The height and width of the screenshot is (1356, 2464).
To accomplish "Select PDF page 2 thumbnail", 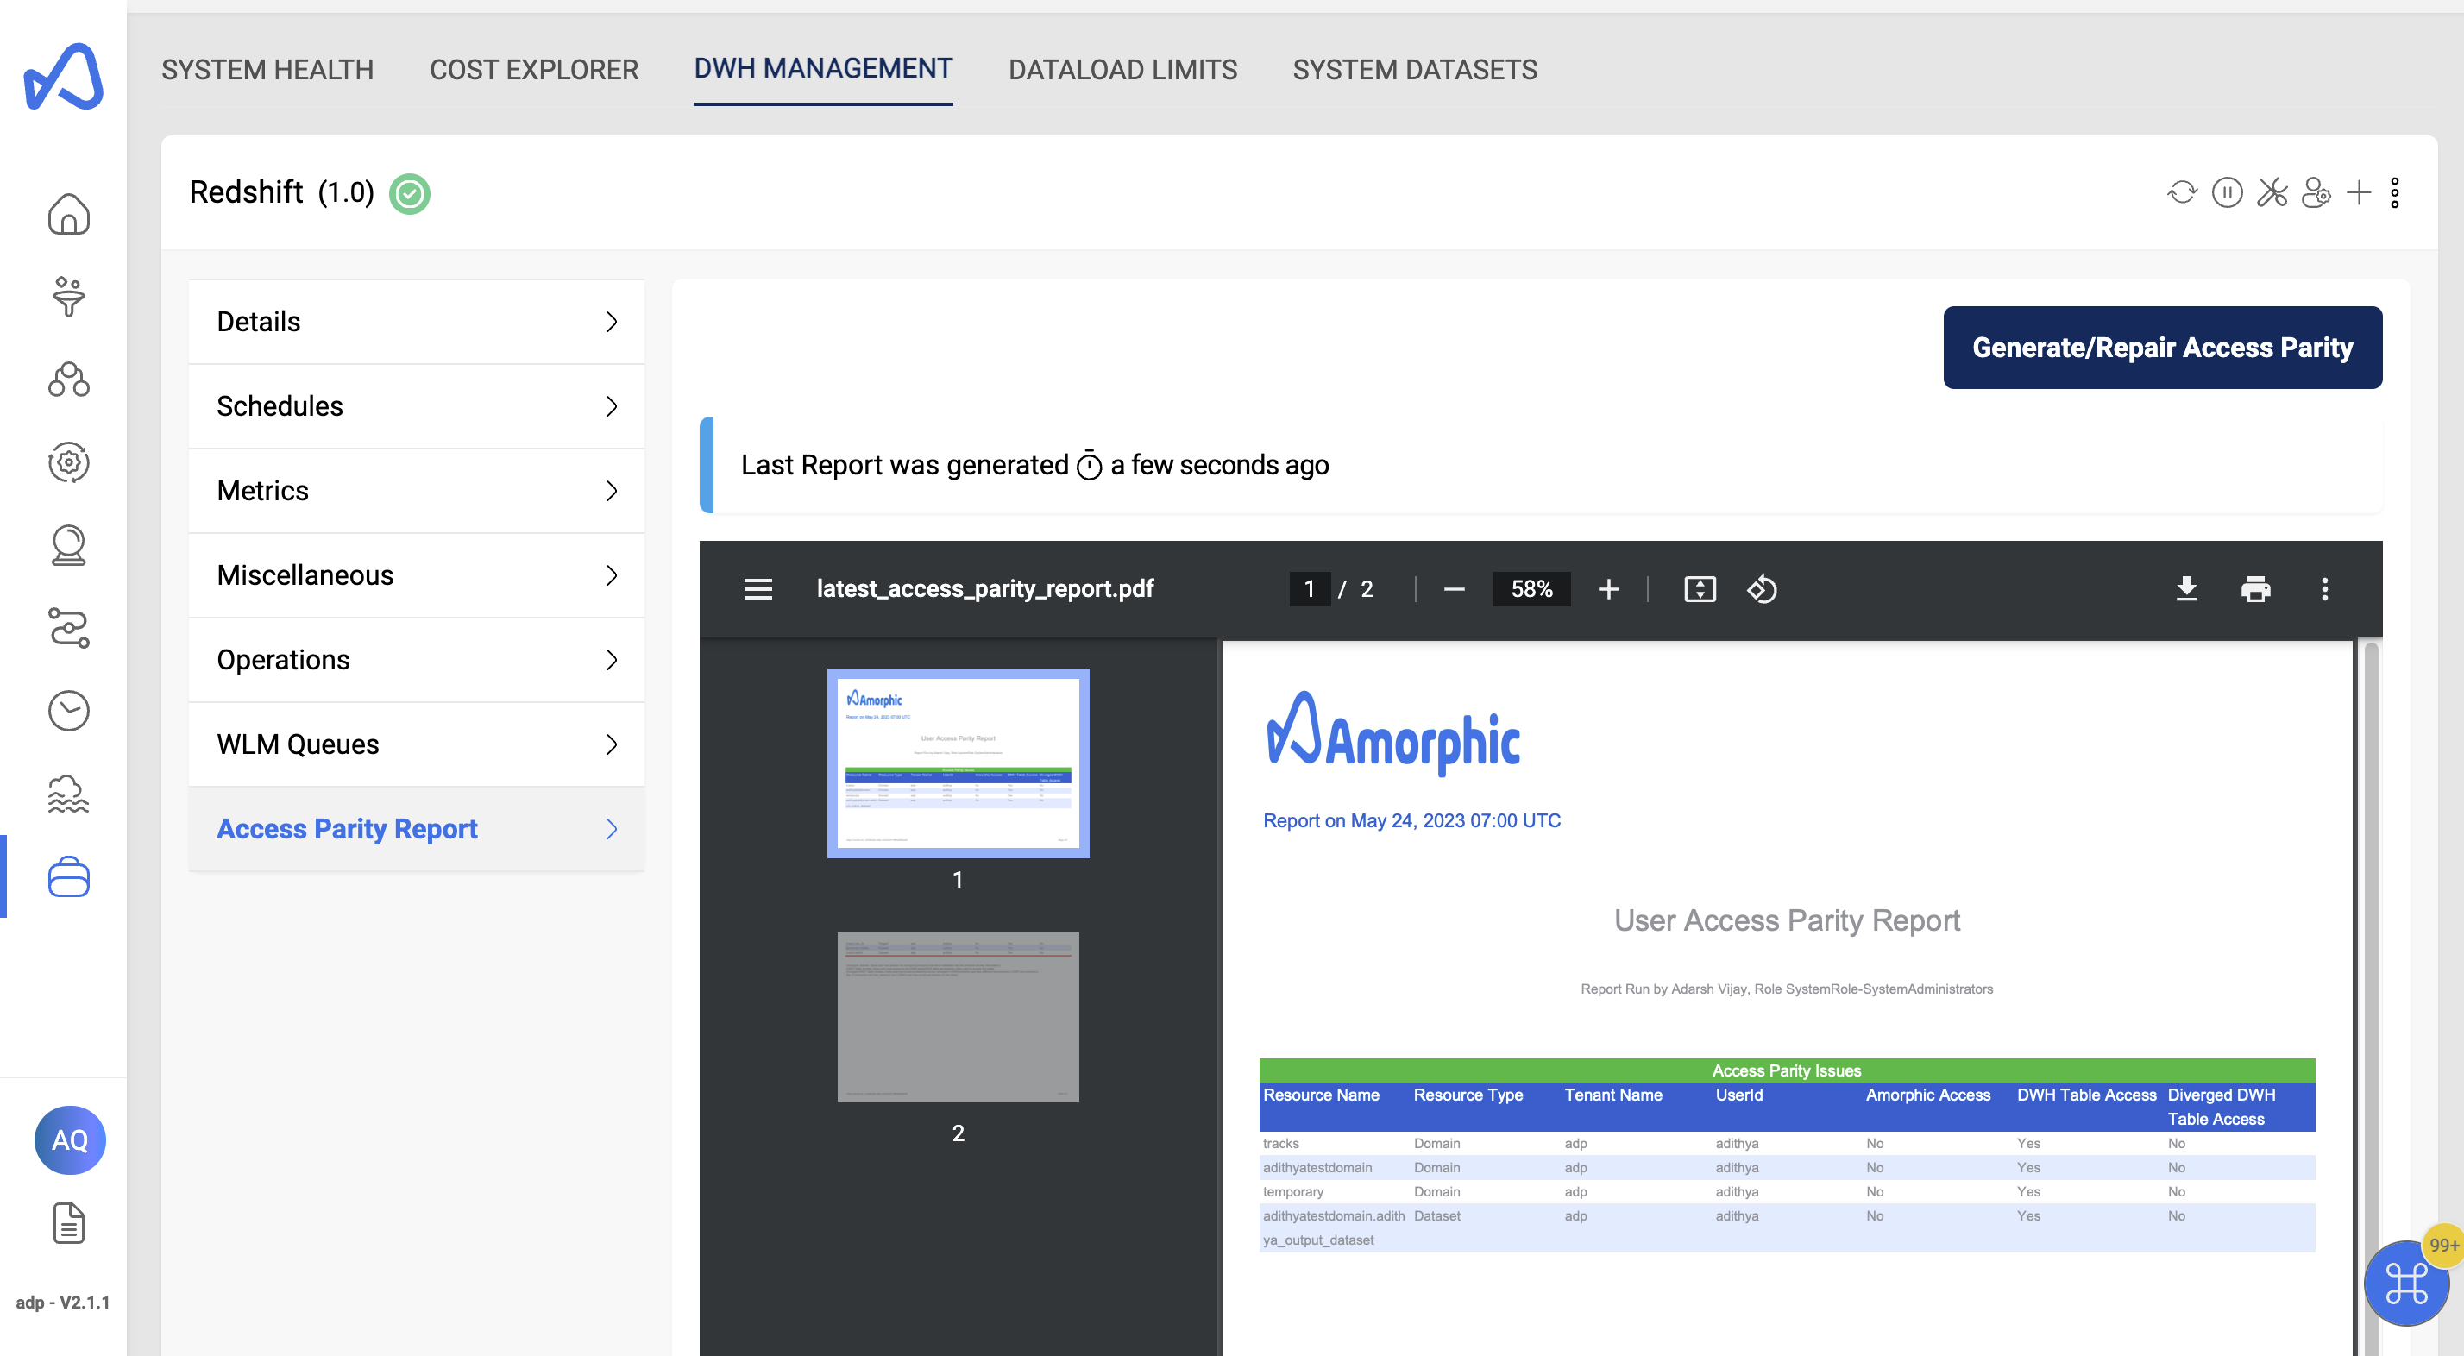I will (x=958, y=1016).
